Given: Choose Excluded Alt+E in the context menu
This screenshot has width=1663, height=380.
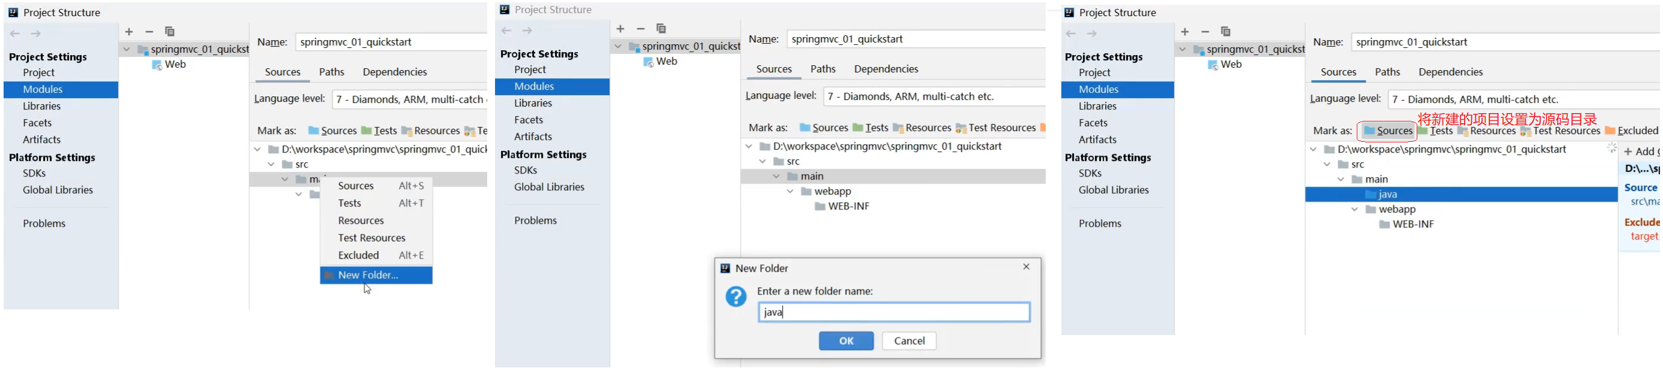Looking at the screenshot, I should 358,256.
